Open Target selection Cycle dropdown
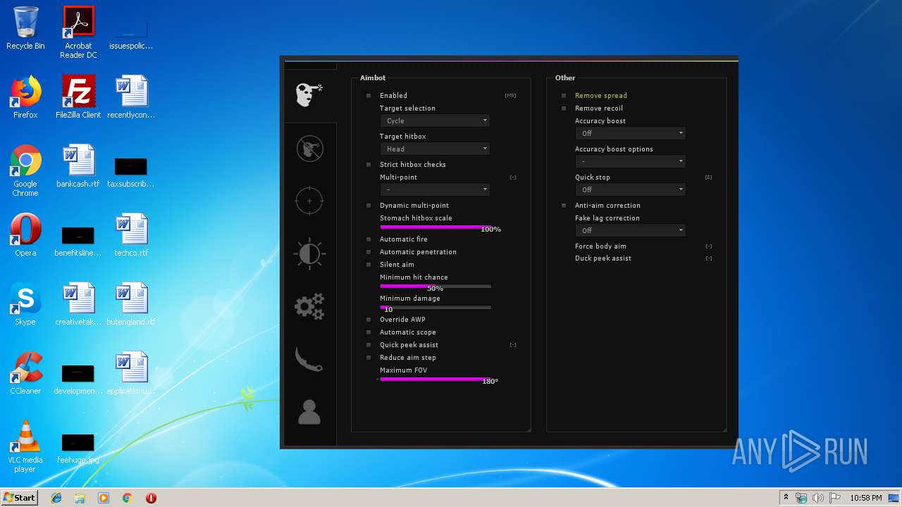The height and width of the screenshot is (507, 902). (x=435, y=120)
